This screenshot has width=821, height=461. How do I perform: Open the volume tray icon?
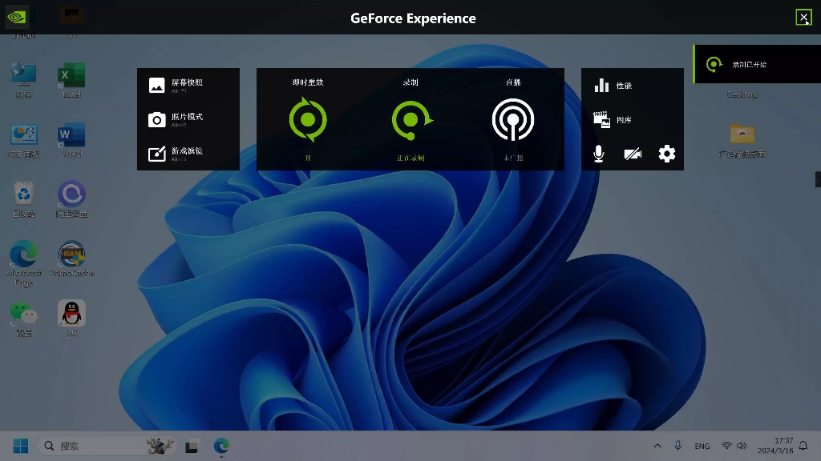742,446
